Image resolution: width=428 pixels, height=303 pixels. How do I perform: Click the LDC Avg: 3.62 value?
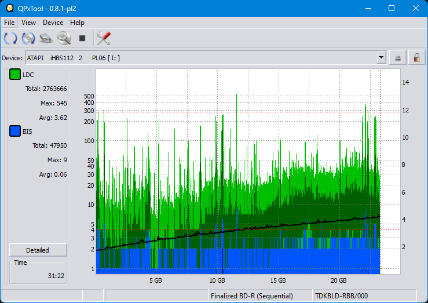point(53,118)
